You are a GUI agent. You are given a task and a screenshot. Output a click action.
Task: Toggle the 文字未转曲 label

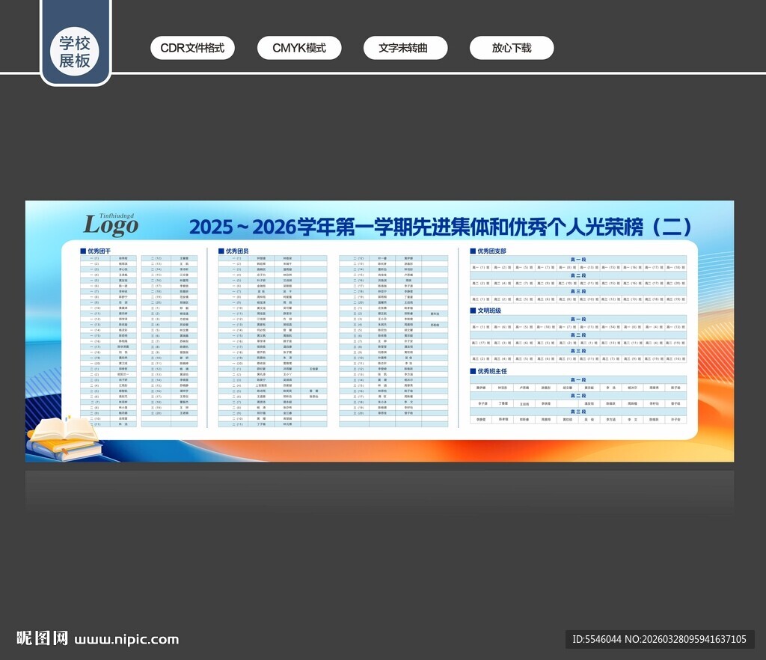click(405, 47)
